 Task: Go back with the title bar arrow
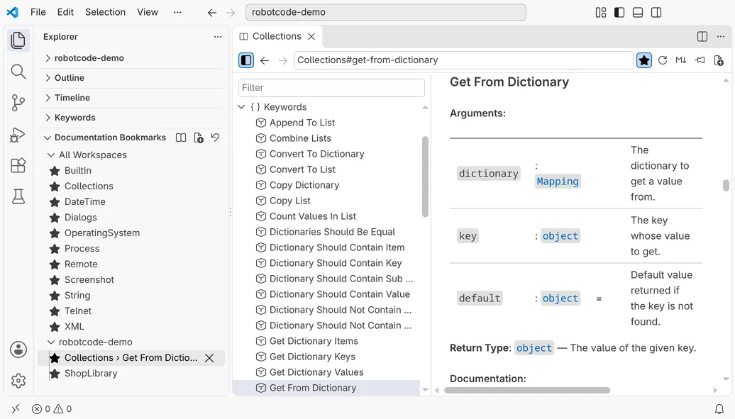point(212,13)
